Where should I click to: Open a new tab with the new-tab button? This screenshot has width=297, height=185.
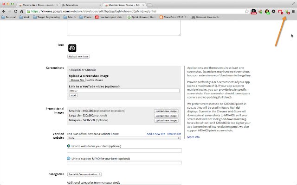[150, 5]
